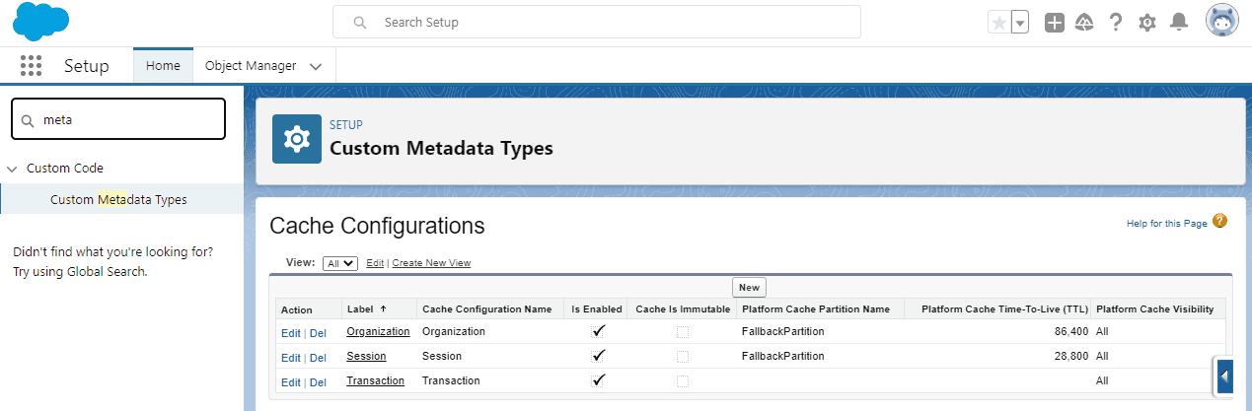This screenshot has height=411, width=1252.
Task: Click Platform Cache Time-To-Live (TTL) header
Action: (1005, 309)
